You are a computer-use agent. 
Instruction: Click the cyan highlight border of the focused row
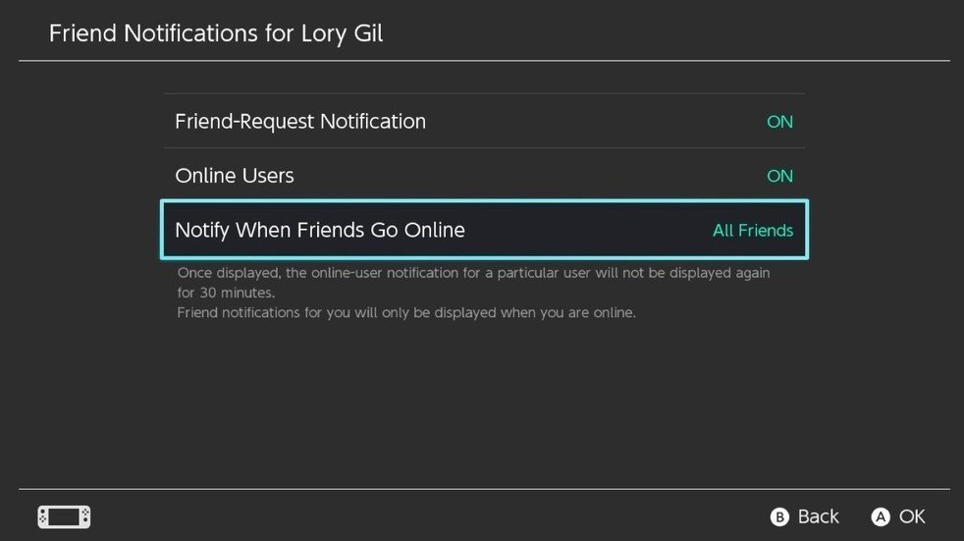tap(485, 201)
